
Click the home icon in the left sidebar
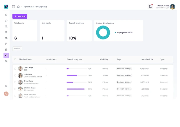click(x=6, y=15)
